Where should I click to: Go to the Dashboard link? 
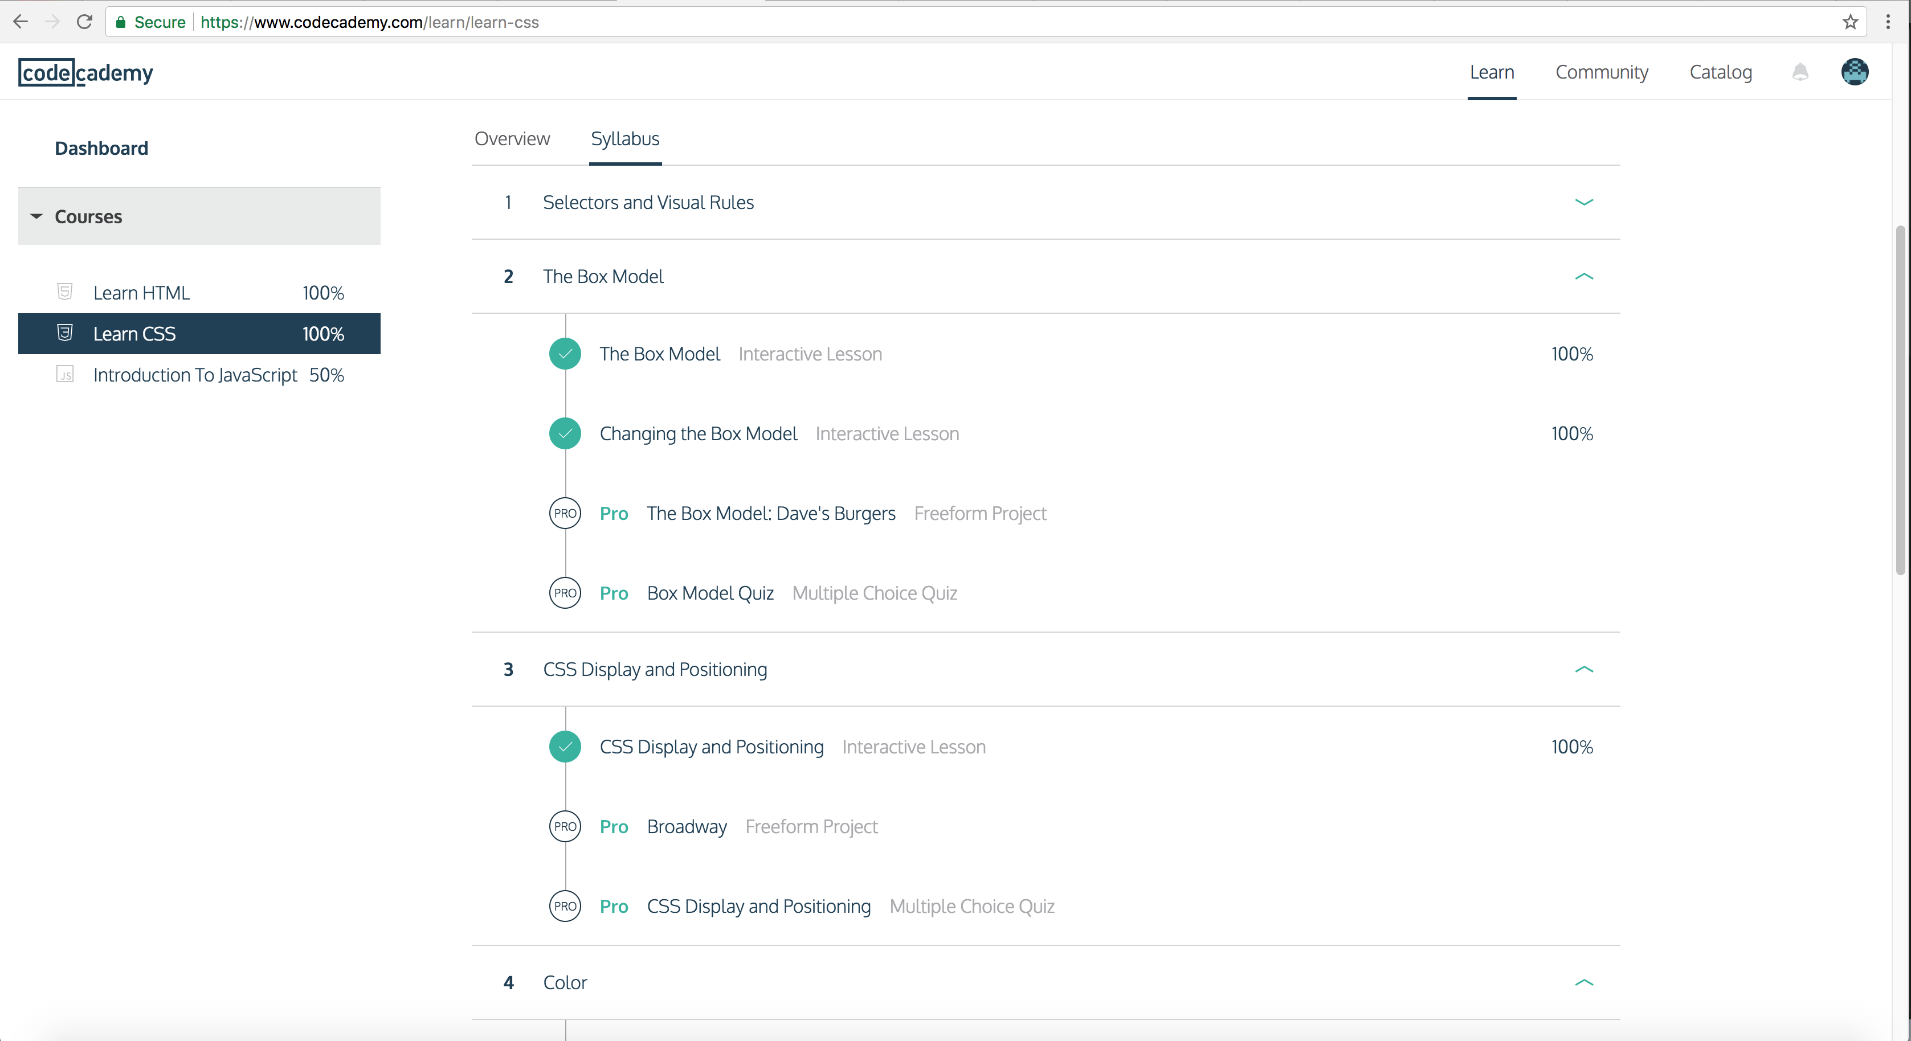tap(101, 148)
